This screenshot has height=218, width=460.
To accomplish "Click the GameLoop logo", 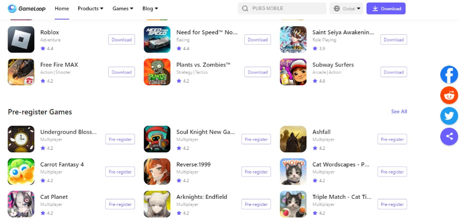I will 27,9.
